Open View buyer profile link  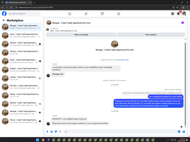click(123, 60)
